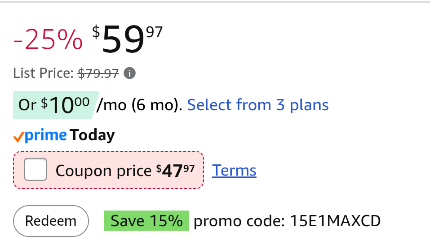Click the blue prime wordmark
The width and height of the screenshot is (430, 241).
click(x=45, y=135)
